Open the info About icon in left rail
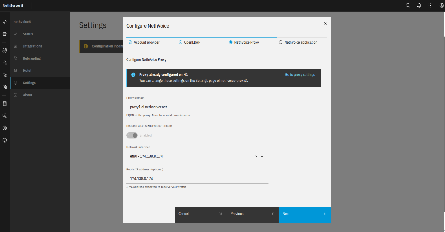Viewport: 445px width, 232px height. click(5, 140)
